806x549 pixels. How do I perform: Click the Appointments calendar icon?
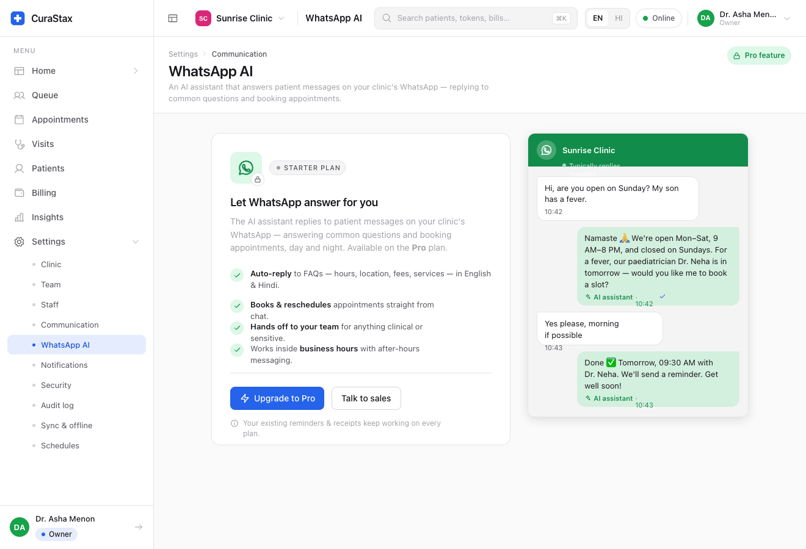pos(20,120)
